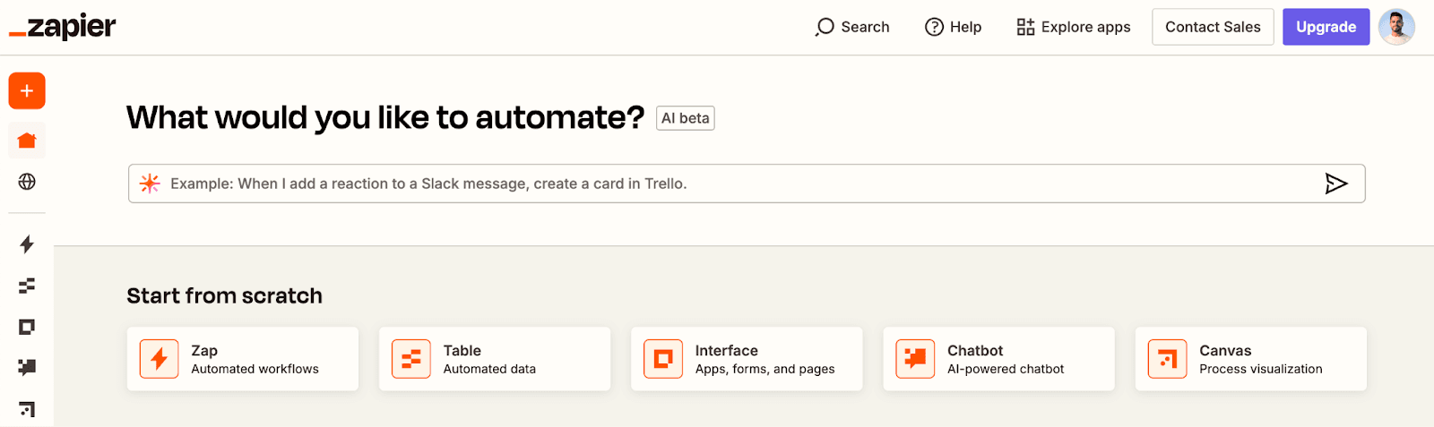
Task: Click 'Automated workflows' subtitle text
Action: click(x=255, y=369)
